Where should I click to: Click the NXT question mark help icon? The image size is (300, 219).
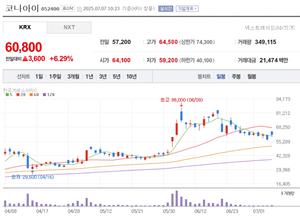pos(292,28)
